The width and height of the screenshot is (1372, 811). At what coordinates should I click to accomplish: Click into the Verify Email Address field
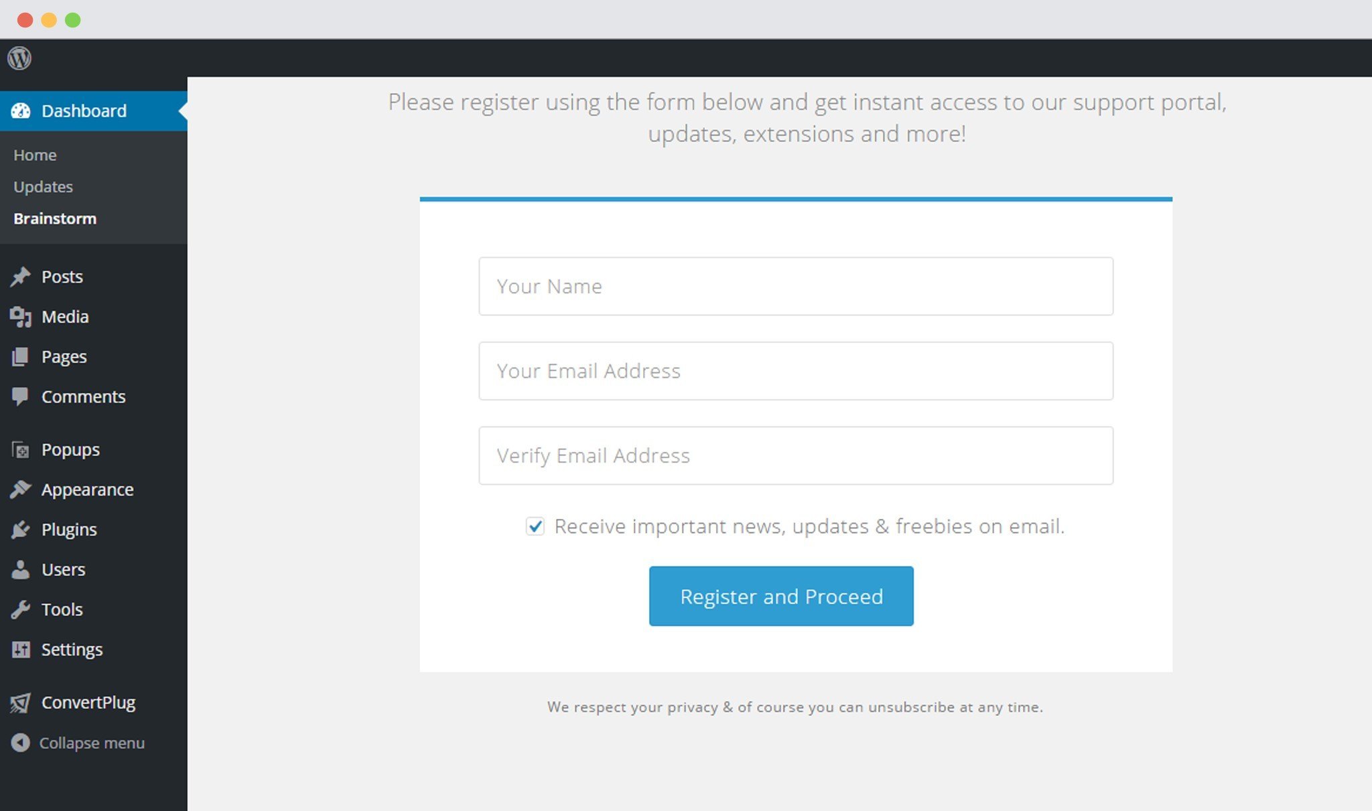pyautogui.click(x=796, y=455)
